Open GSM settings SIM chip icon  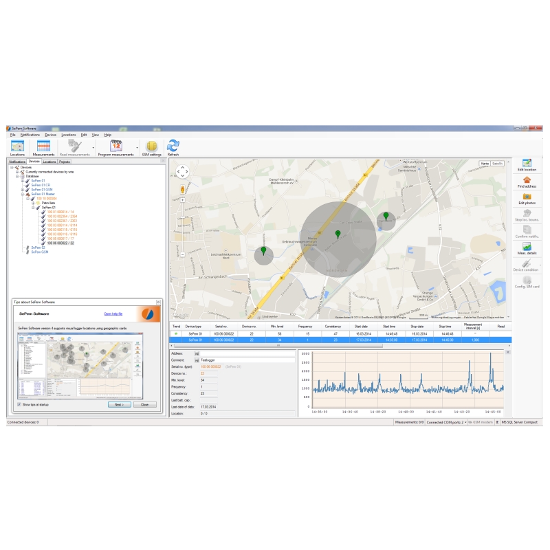(x=151, y=146)
